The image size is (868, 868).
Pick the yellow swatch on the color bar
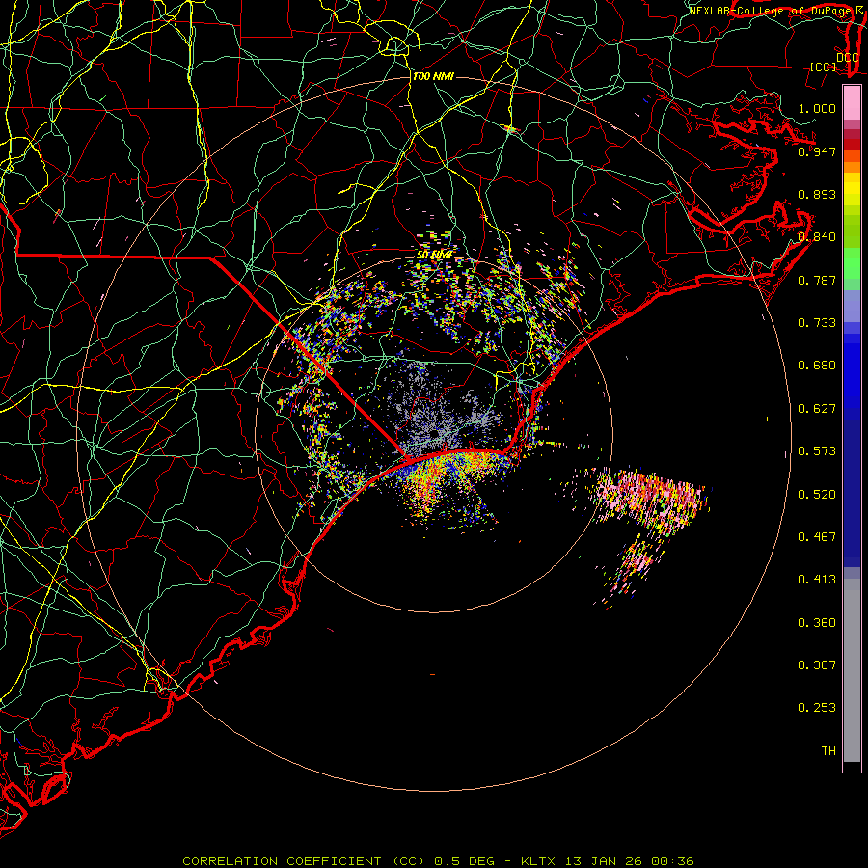(852, 189)
